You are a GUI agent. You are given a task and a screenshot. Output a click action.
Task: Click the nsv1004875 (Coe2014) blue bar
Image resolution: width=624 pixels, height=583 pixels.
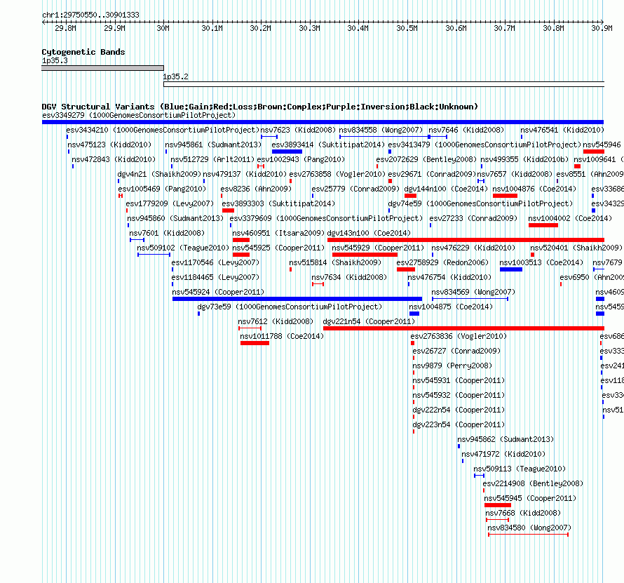point(414,314)
